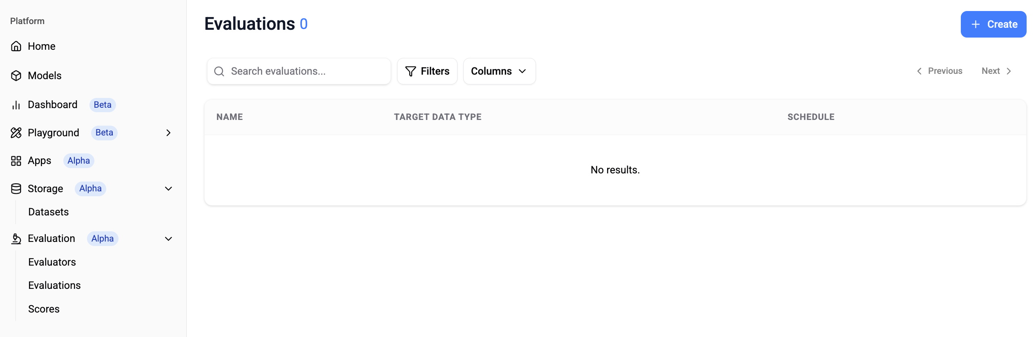1036x337 pixels.
Task: Open Datasets under Storage
Action: pos(48,212)
